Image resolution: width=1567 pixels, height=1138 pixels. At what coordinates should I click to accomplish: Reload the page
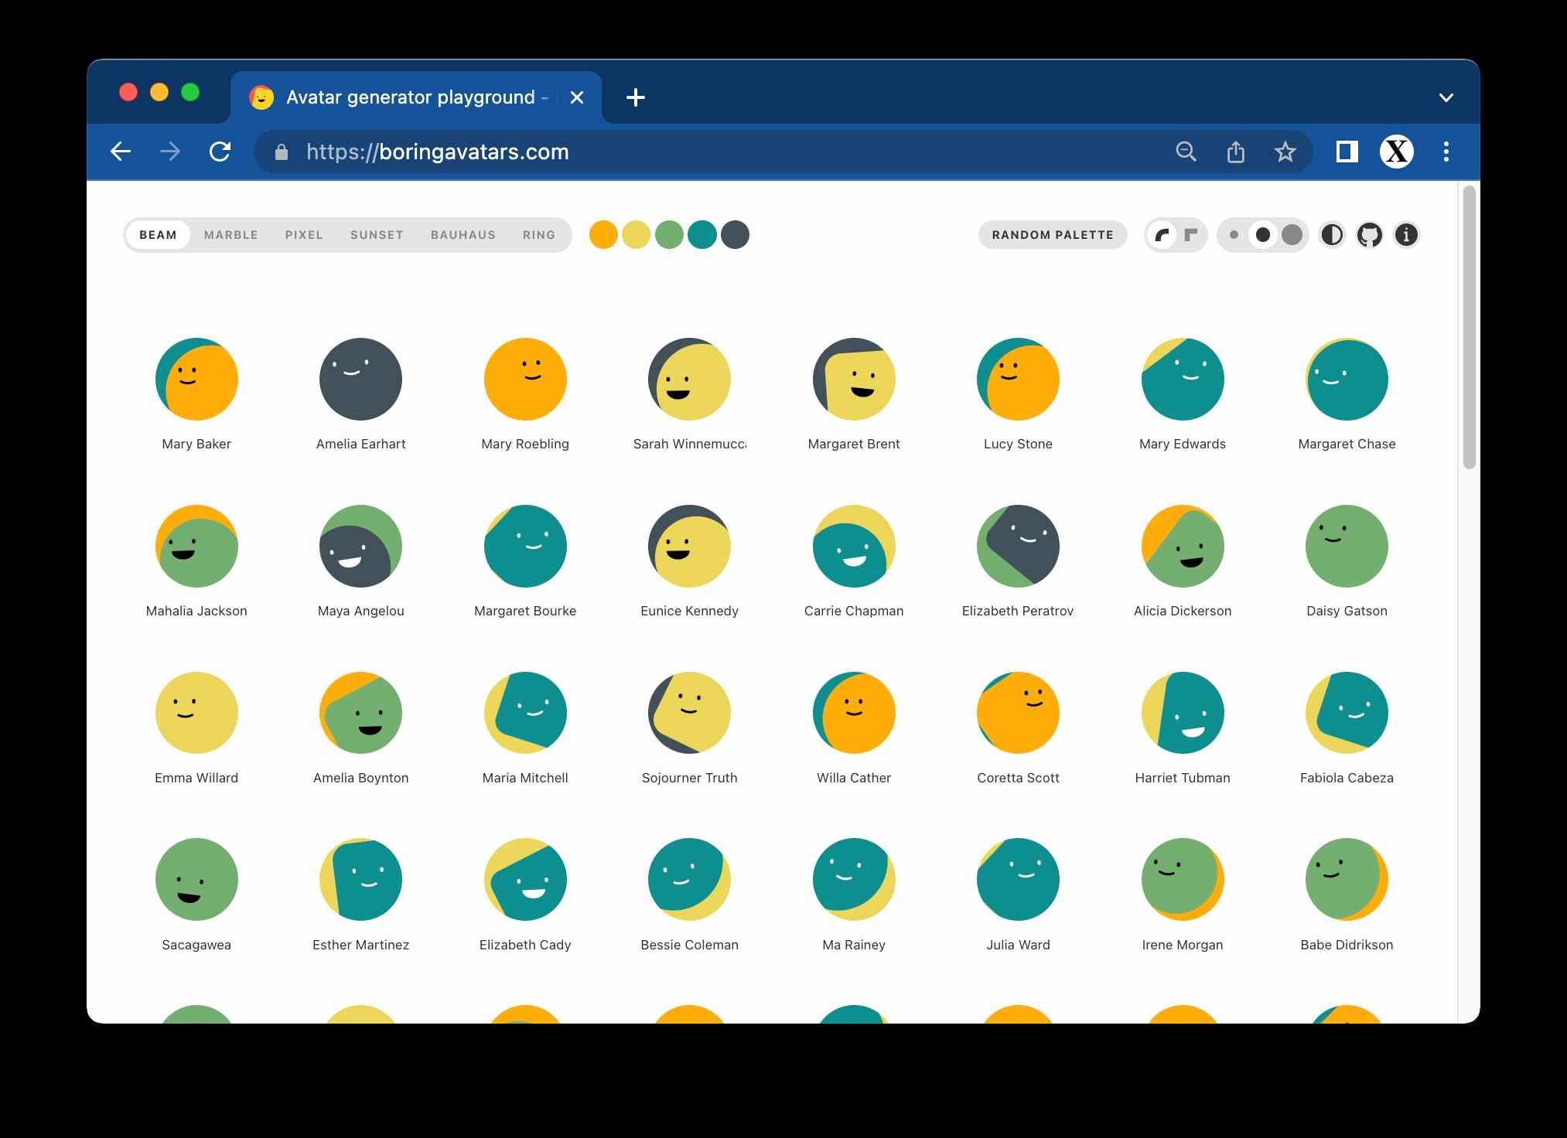point(220,152)
